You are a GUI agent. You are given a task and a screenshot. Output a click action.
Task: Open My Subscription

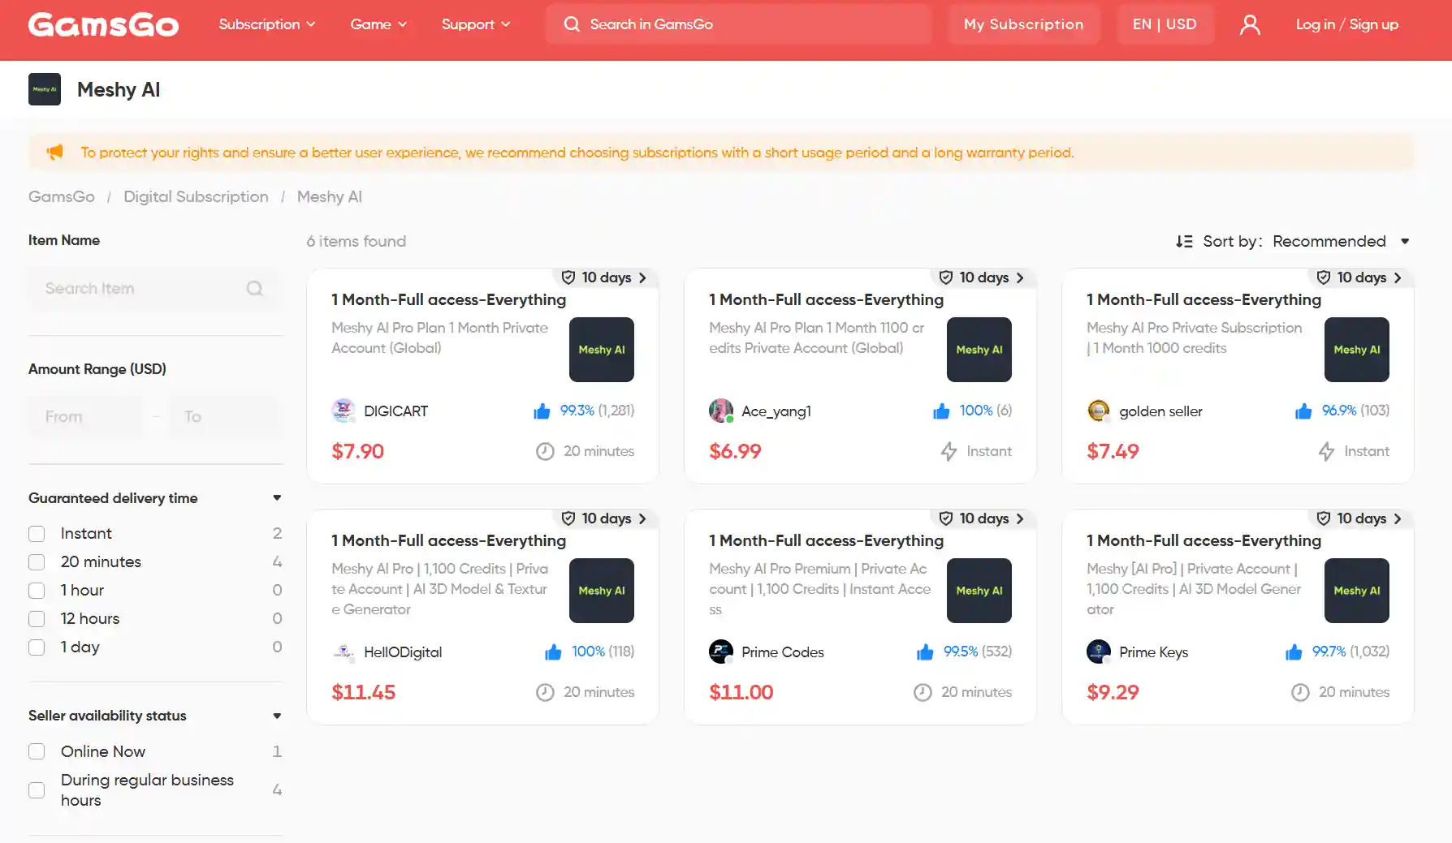coord(1023,24)
